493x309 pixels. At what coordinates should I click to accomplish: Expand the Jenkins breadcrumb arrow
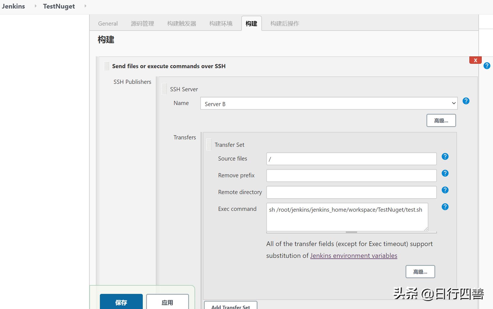(x=35, y=6)
